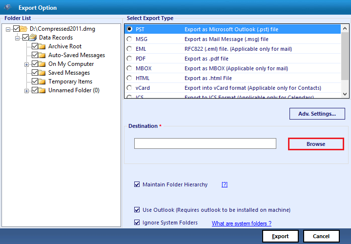
Task: Toggle Maintain Folder Hierarchy checkbox
Action: pyautogui.click(x=137, y=184)
